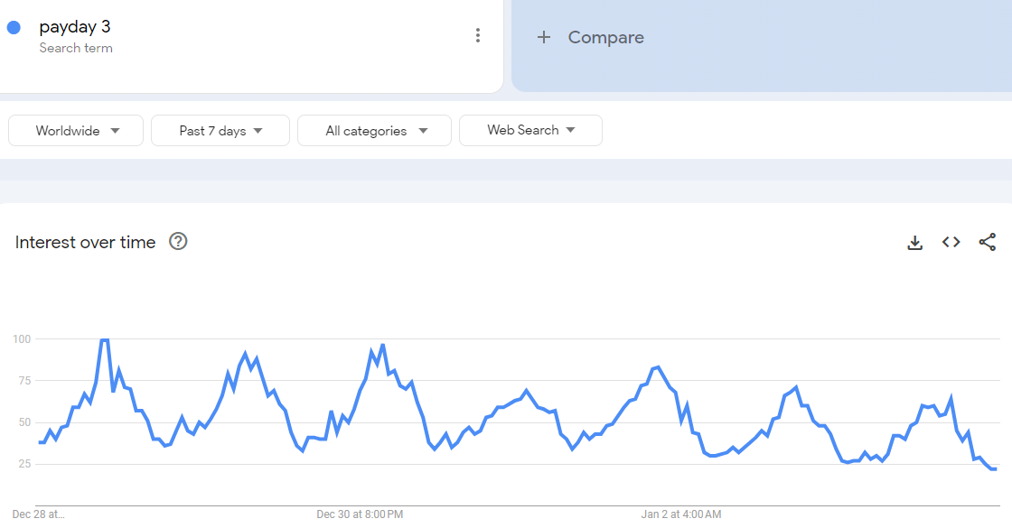
Task: Click the 25 axis label on chart
Action: point(24,464)
